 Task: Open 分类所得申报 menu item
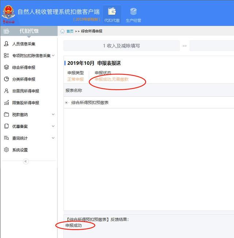(x=24, y=79)
